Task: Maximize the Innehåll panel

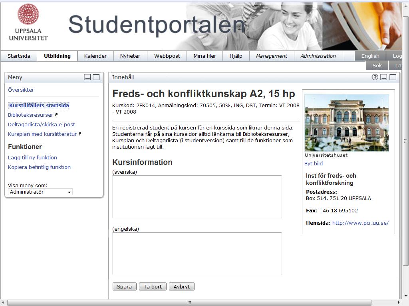Action: click(393, 77)
